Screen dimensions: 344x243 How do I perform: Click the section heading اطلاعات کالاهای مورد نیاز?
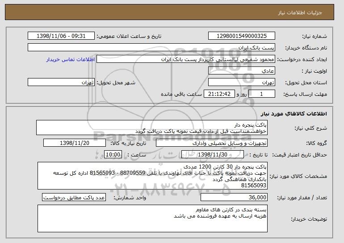coord(294,113)
